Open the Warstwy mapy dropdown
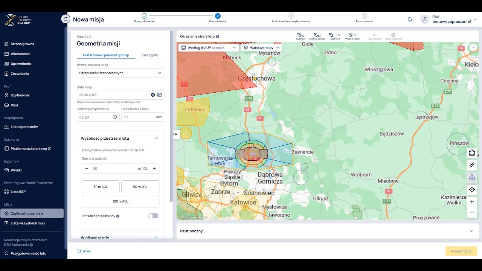482x271 pixels. (x=261, y=48)
